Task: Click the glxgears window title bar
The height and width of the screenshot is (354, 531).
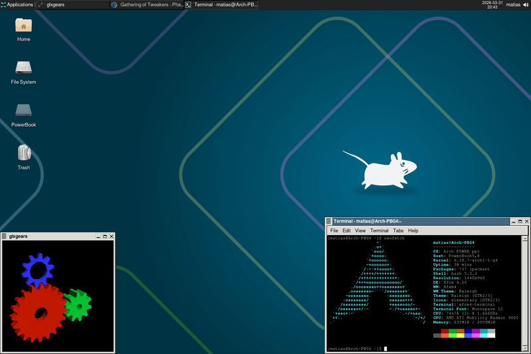Action: tap(52, 236)
